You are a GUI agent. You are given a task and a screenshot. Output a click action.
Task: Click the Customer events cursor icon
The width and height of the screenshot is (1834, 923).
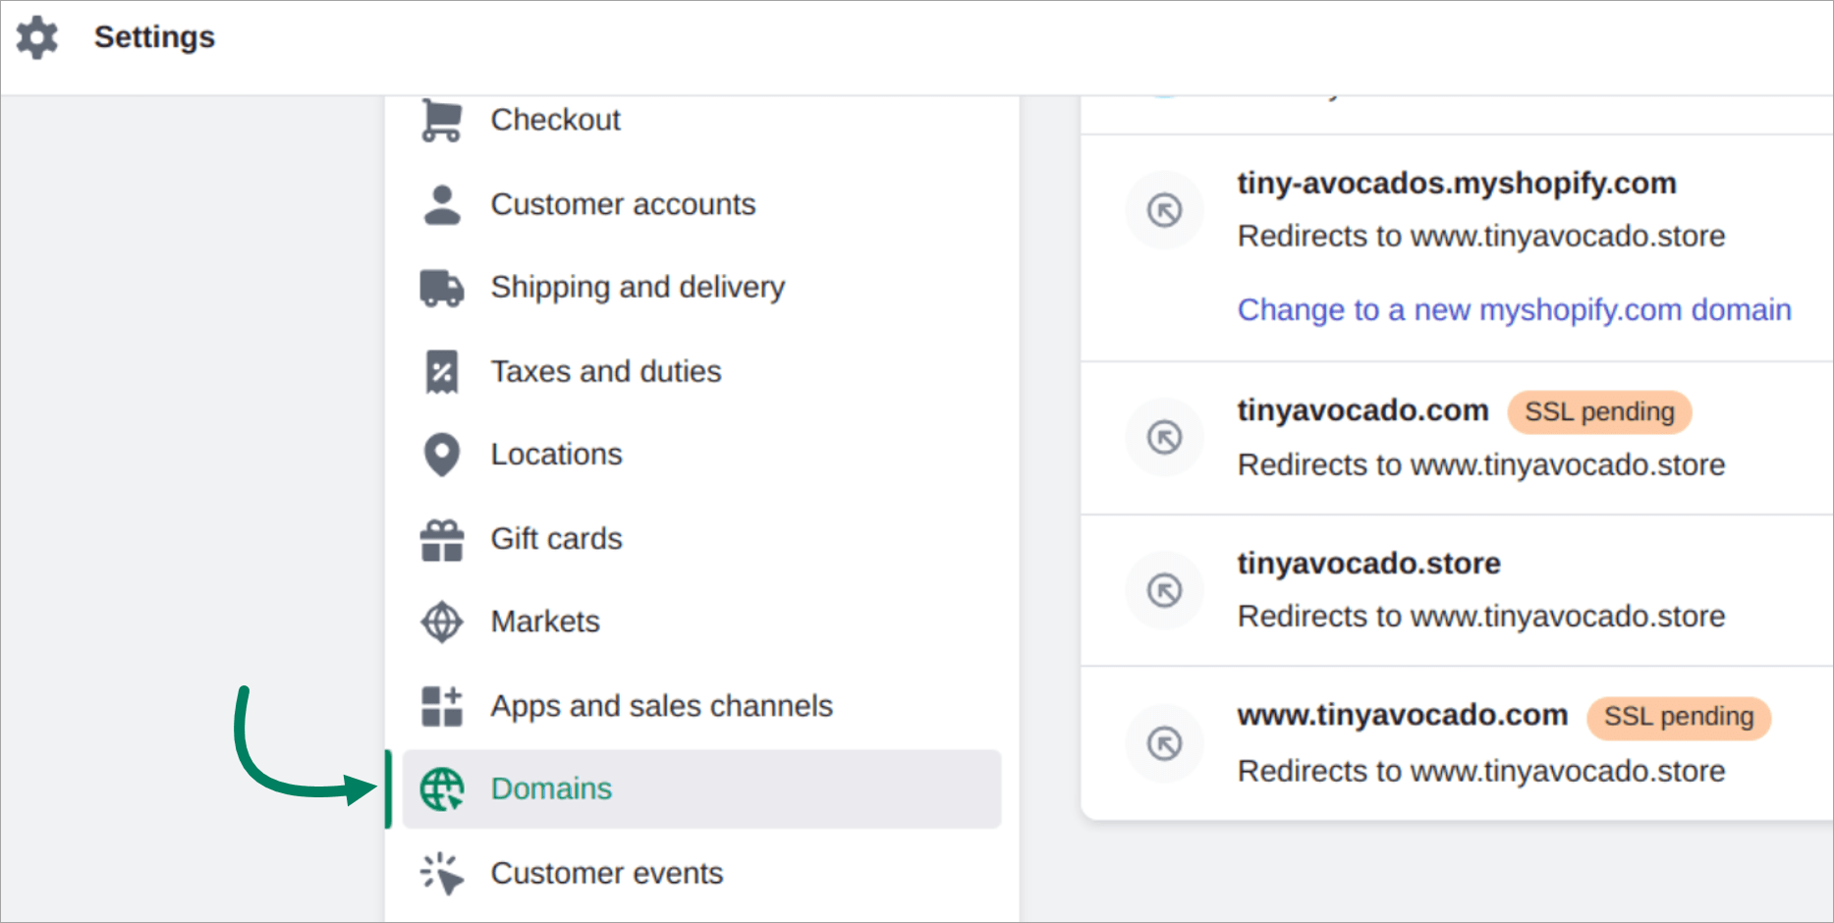[441, 873]
